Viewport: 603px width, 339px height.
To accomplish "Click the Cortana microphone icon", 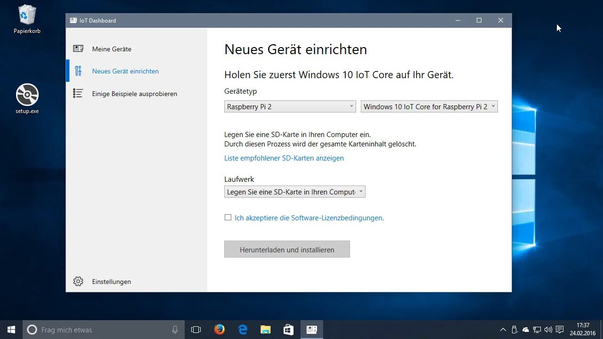I will 175,330.
